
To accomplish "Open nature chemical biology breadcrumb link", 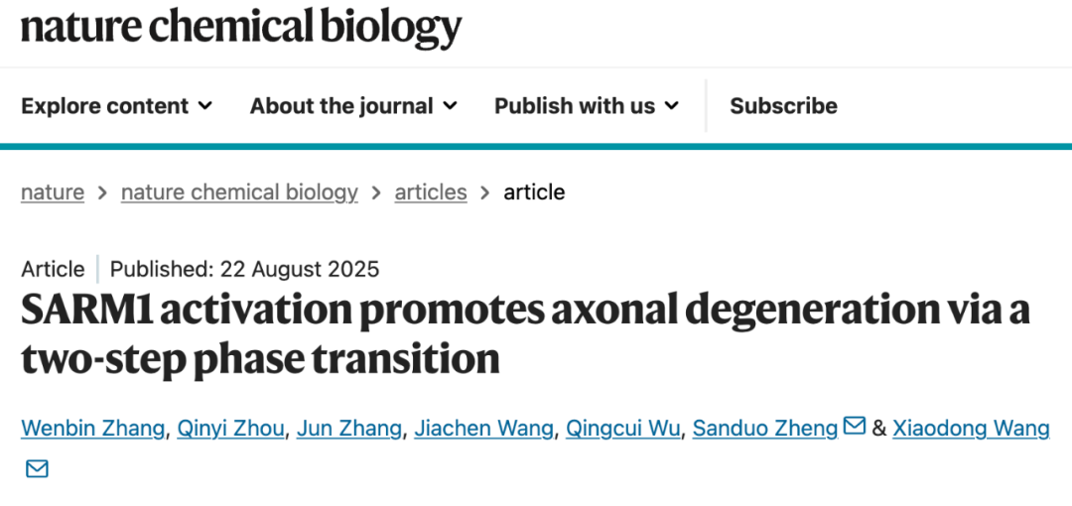I will pyautogui.click(x=239, y=191).
